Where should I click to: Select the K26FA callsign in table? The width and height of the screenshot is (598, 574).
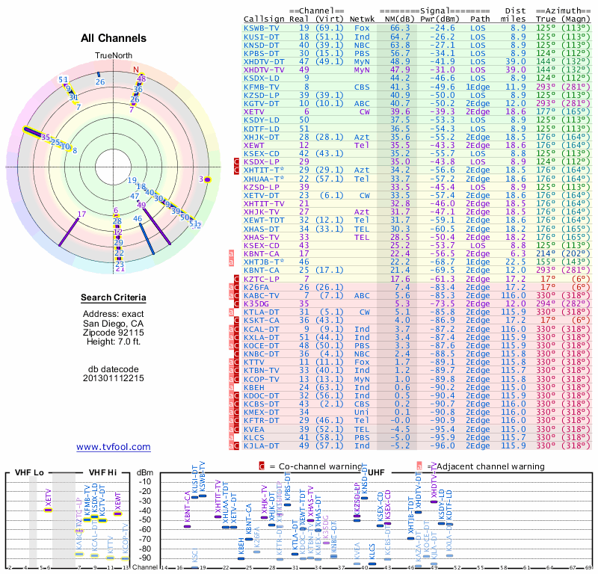[x=256, y=287]
